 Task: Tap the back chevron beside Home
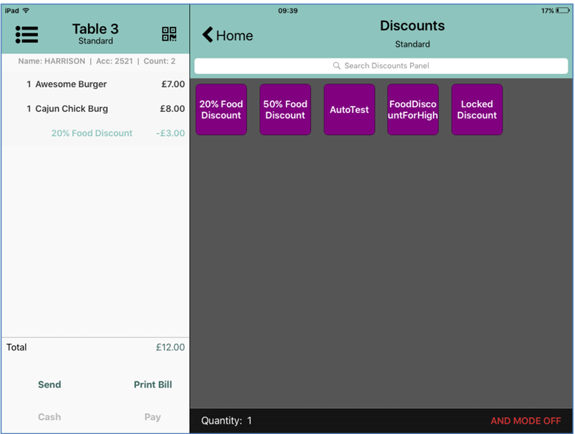[208, 35]
